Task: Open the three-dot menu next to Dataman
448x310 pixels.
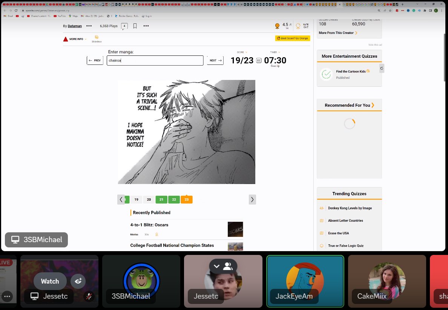Action: 89,26
